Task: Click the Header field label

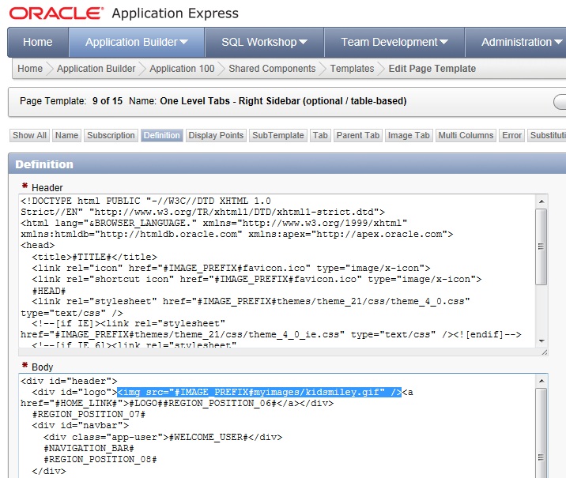Action: [x=47, y=188]
